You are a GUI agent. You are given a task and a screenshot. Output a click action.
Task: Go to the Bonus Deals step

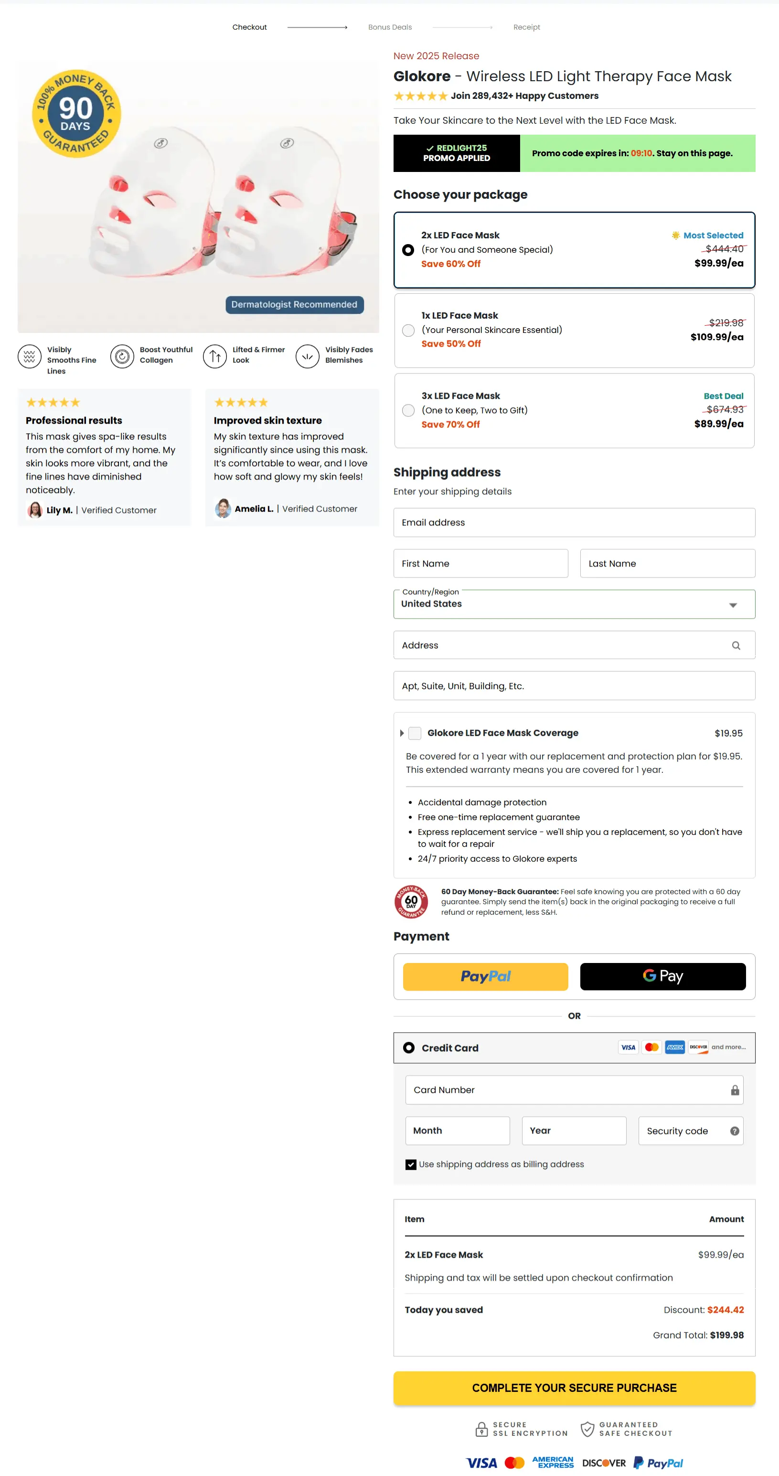click(x=390, y=27)
